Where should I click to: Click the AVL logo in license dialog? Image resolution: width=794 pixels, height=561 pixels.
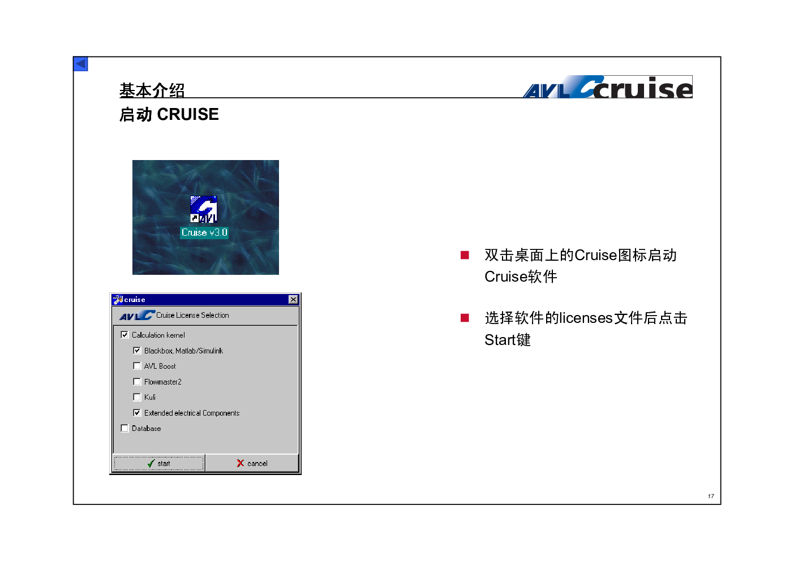[137, 315]
